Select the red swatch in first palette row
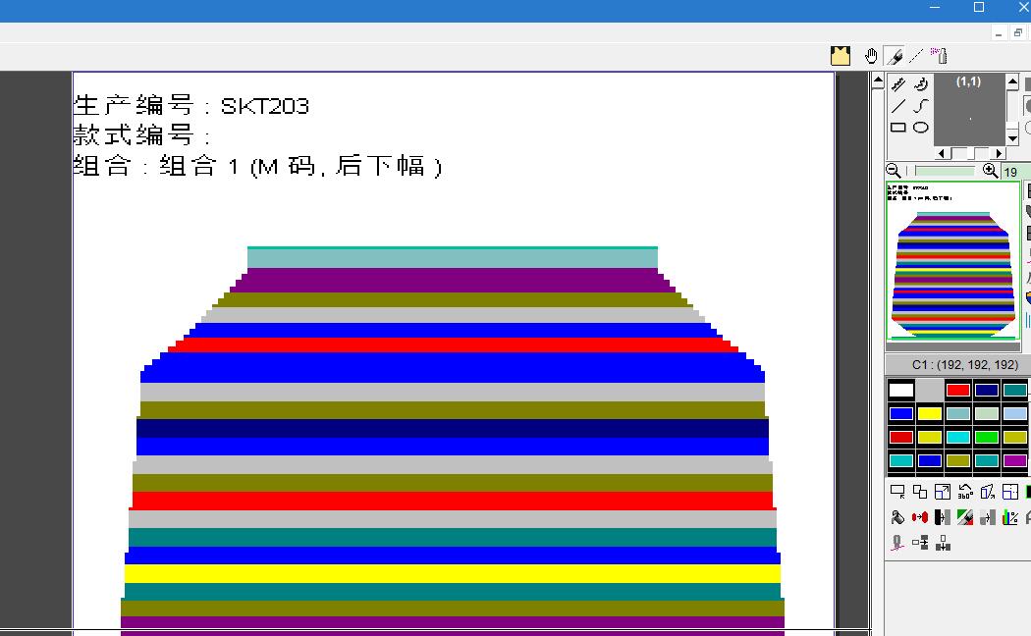 [958, 391]
